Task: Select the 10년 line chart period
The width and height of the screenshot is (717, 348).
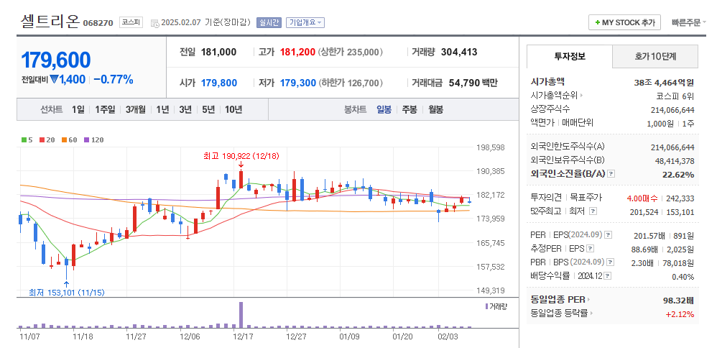Action: point(233,109)
